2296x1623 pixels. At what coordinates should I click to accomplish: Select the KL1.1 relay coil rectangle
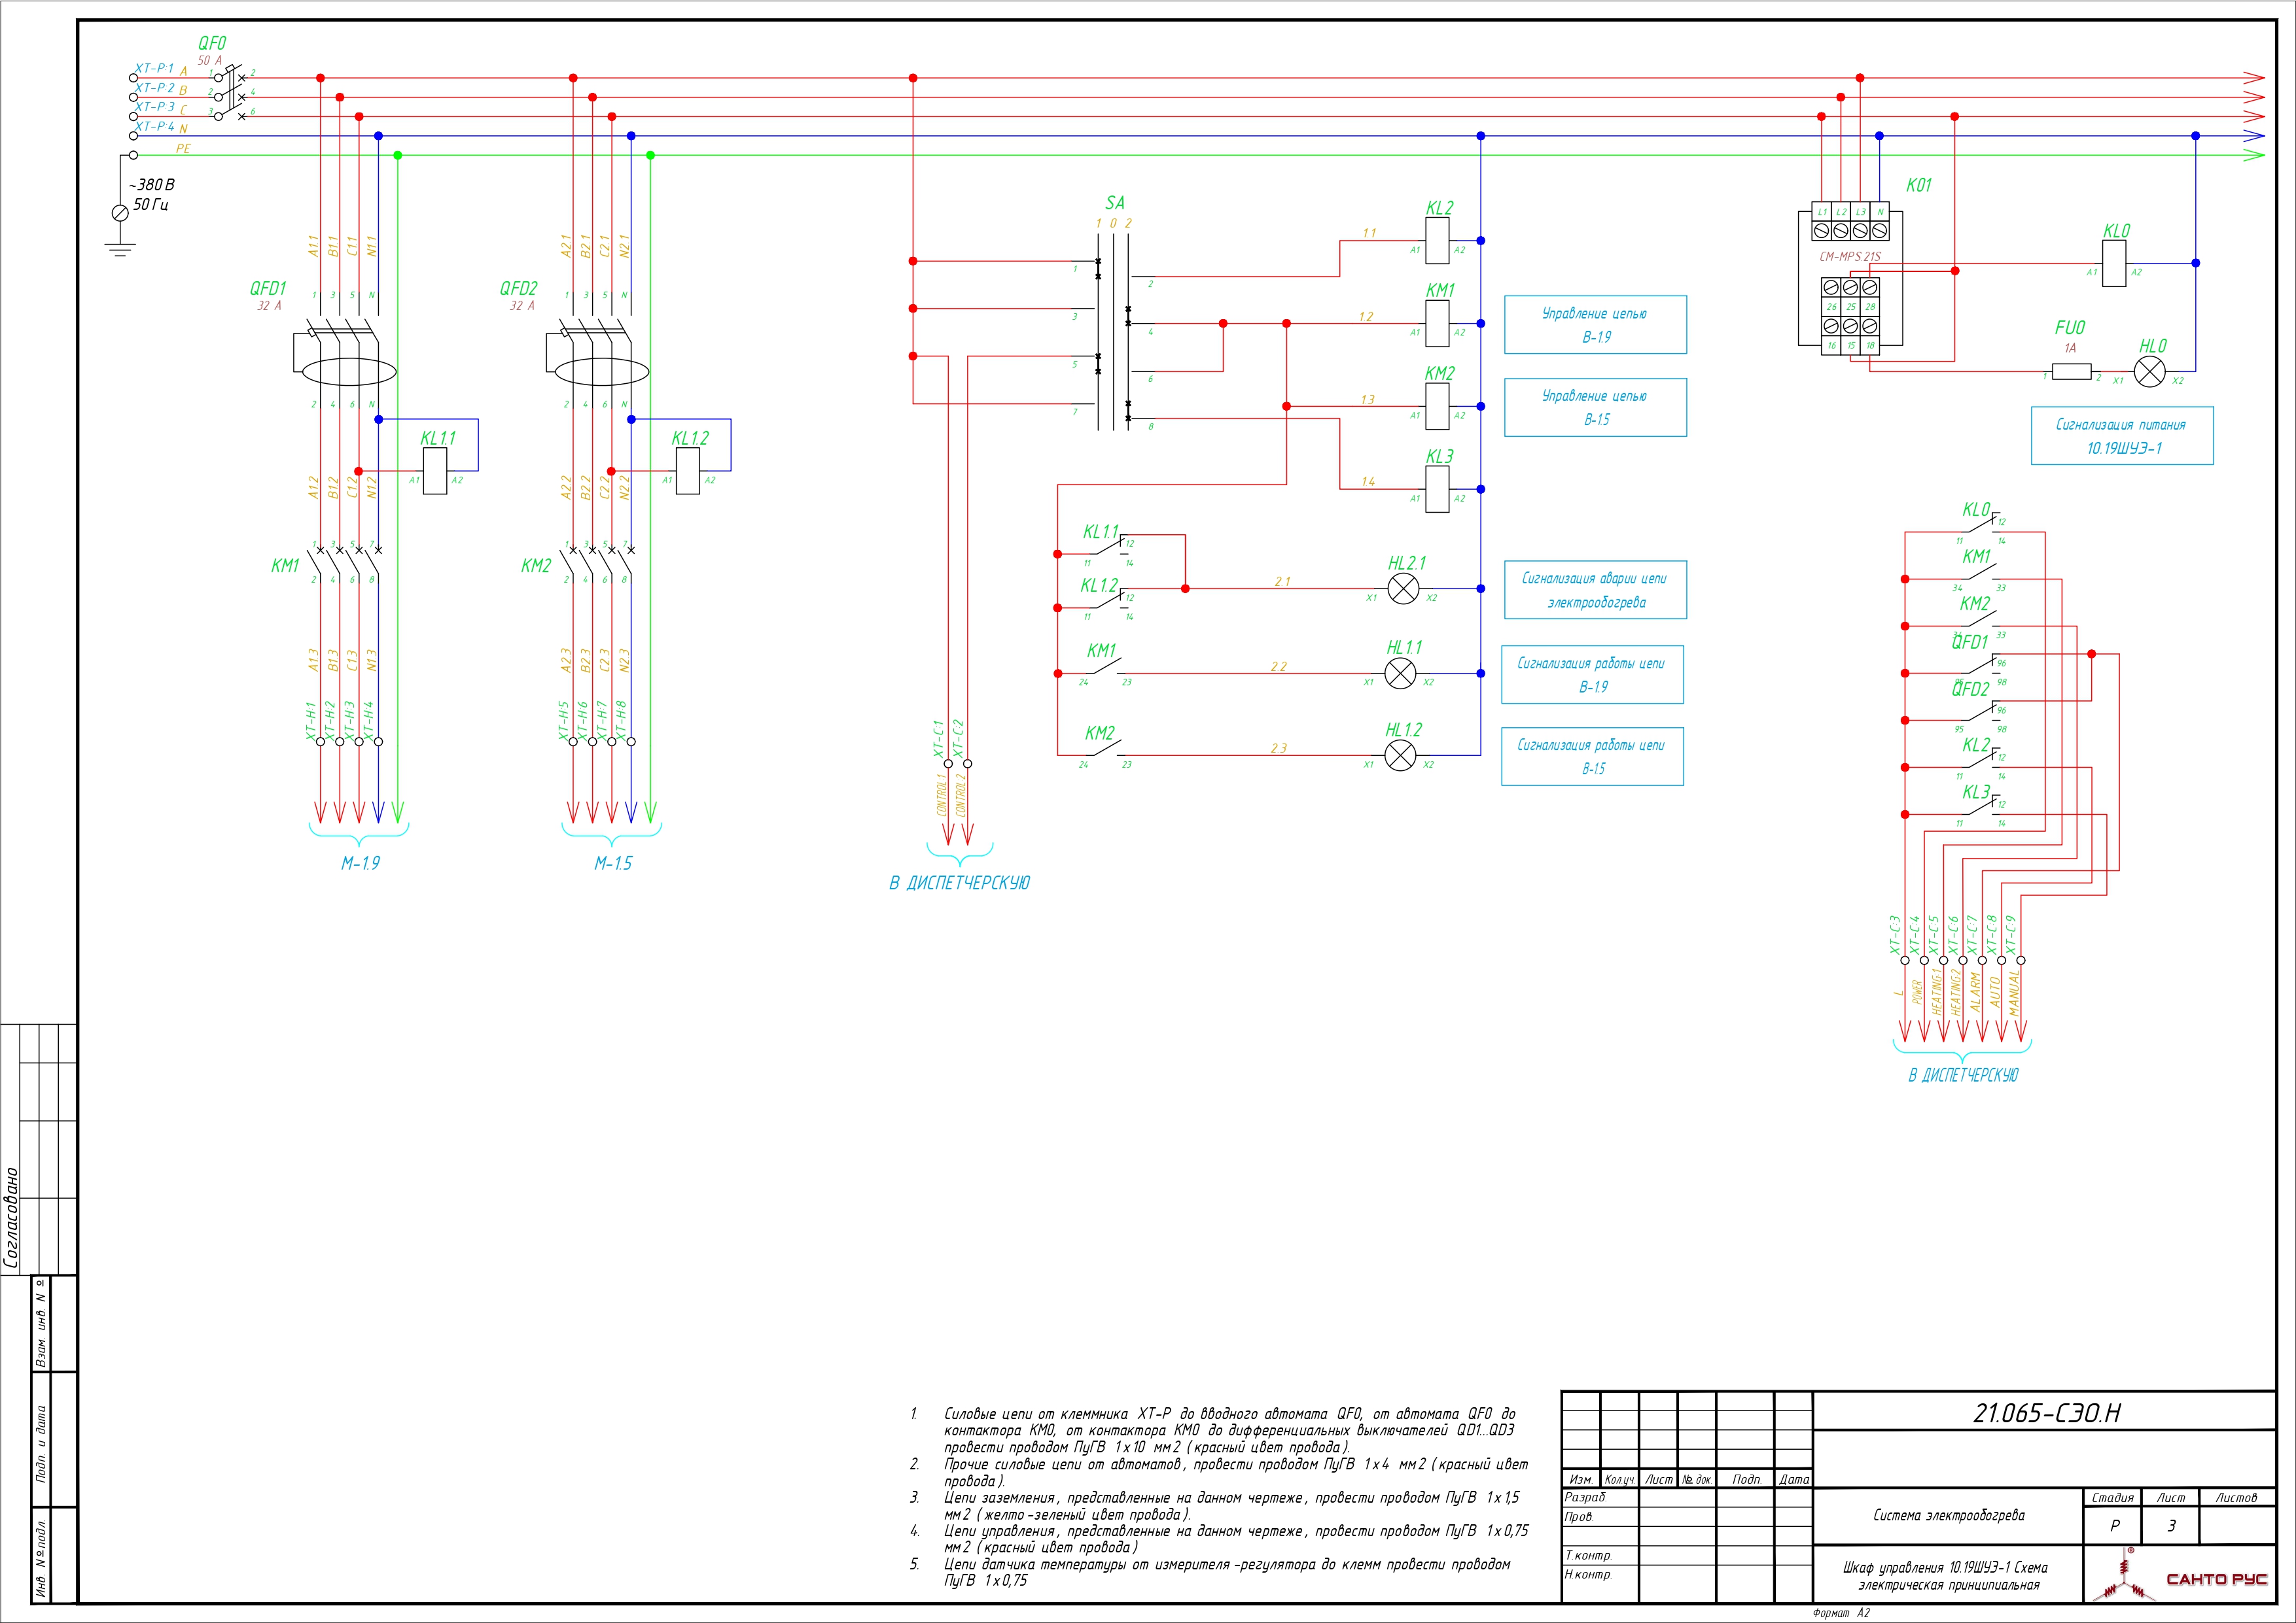(x=435, y=471)
